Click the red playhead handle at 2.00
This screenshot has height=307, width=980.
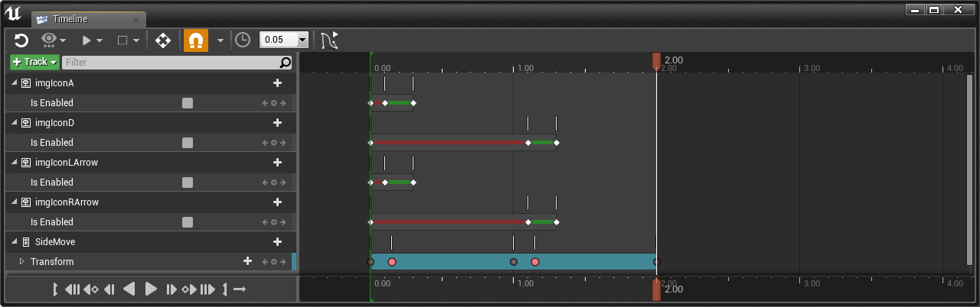point(656,61)
